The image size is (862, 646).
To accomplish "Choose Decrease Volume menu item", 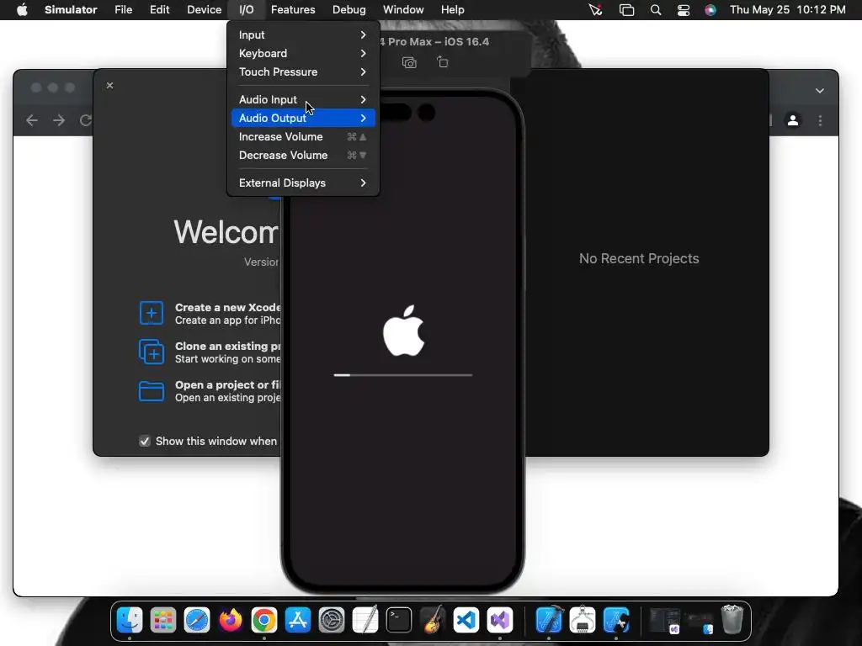I will click(303, 156).
